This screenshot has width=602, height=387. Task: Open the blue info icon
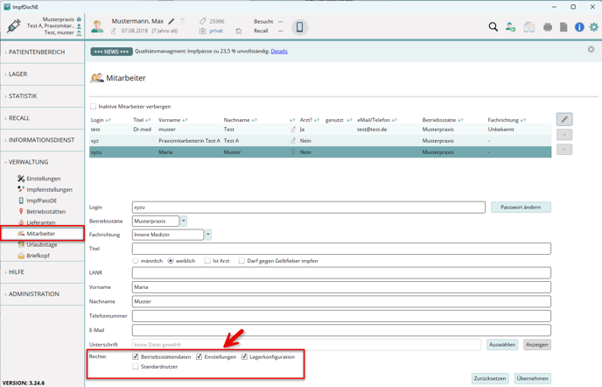coord(579,27)
